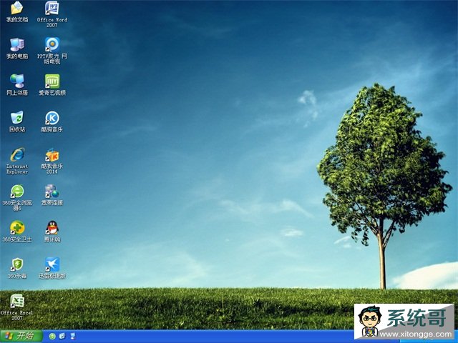Click show desktop quick launch icon
This screenshot has width=458, height=343.
coord(72,337)
